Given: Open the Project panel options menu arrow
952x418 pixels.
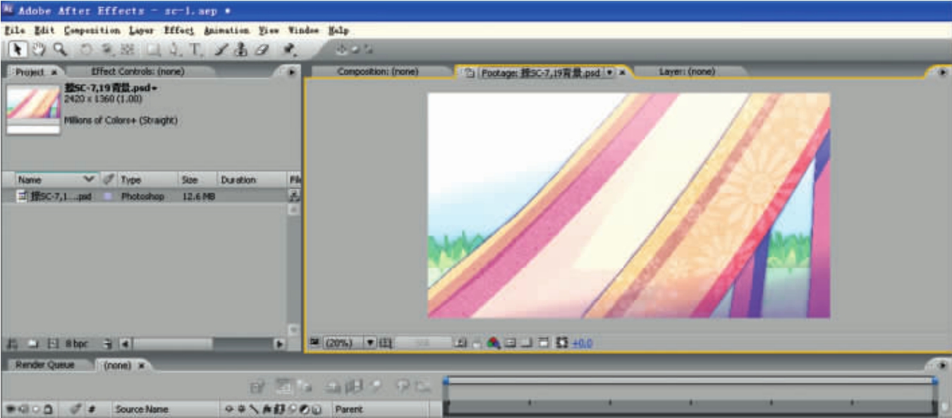Looking at the screenshot, I should click(291, 72).
